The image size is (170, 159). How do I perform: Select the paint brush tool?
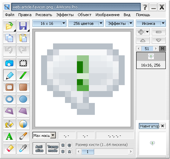pos(23,136)
